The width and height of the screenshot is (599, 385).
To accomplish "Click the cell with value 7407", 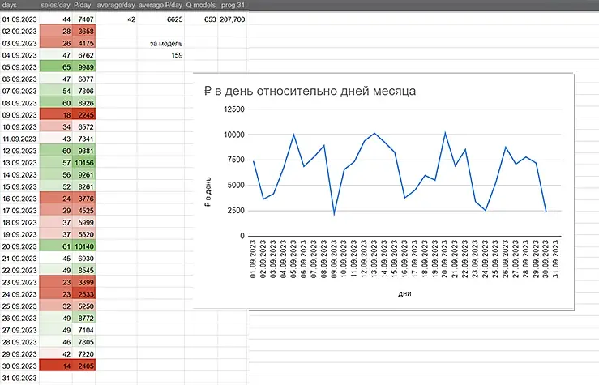I will point(84,19).
